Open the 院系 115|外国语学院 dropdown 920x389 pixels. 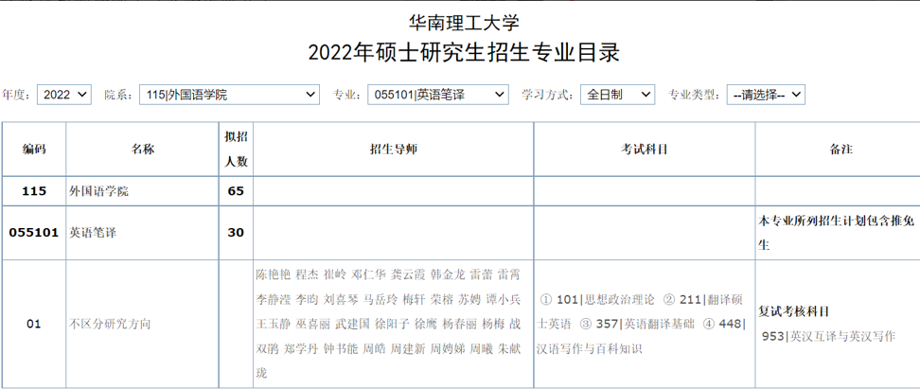click(x=229, y=95)
